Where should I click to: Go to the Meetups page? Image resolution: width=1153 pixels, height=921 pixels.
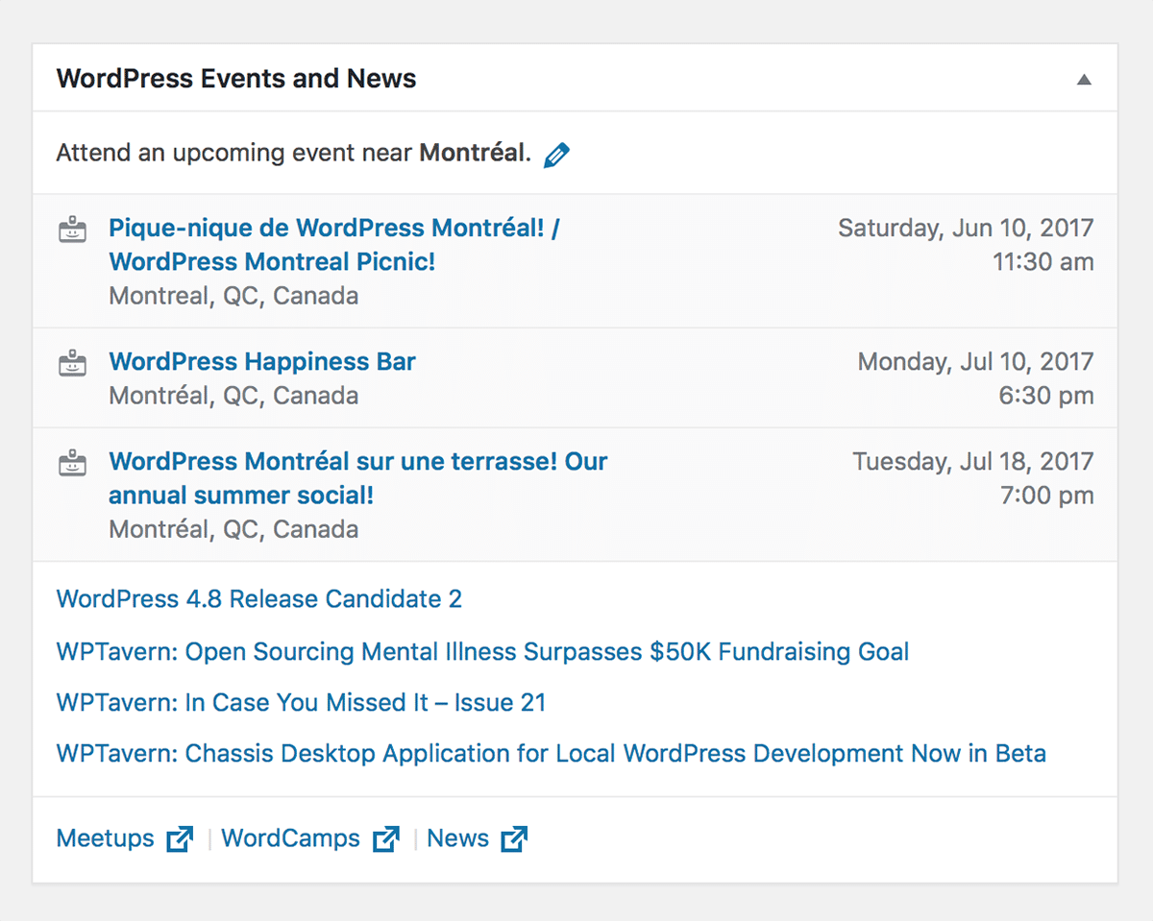click(x=106, y=838)
